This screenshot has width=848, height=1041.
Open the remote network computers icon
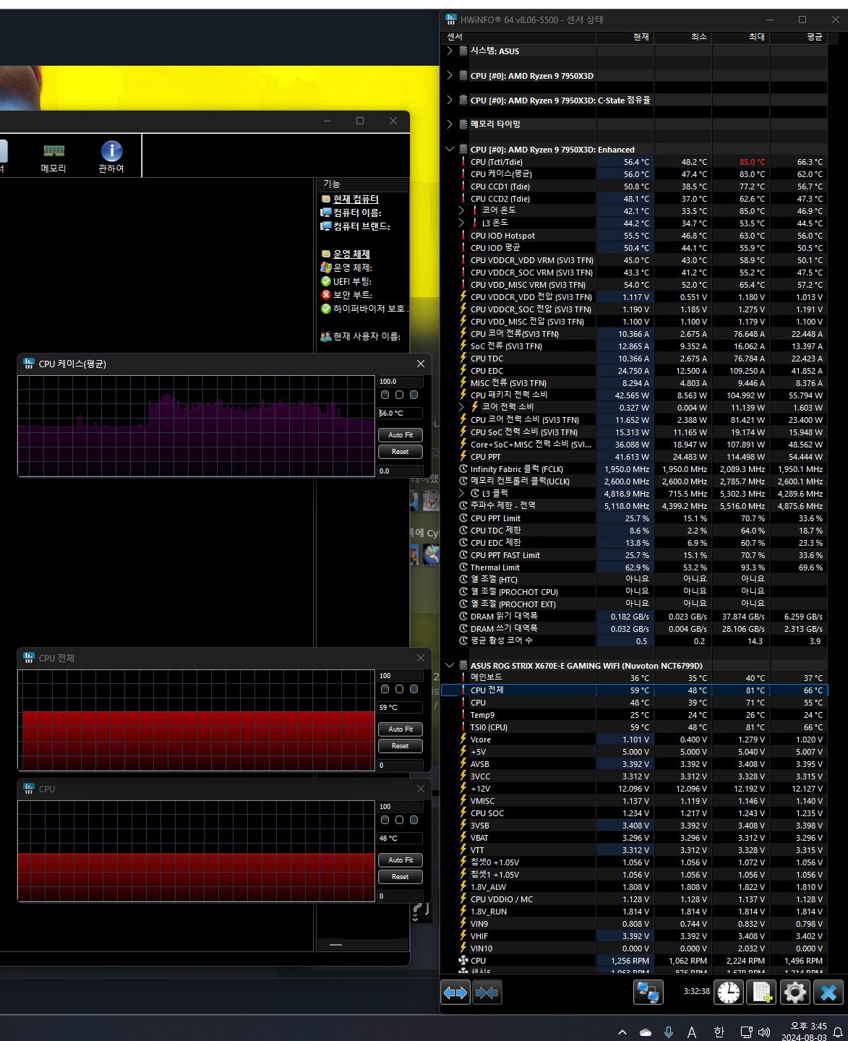click(x=648, y=993)
